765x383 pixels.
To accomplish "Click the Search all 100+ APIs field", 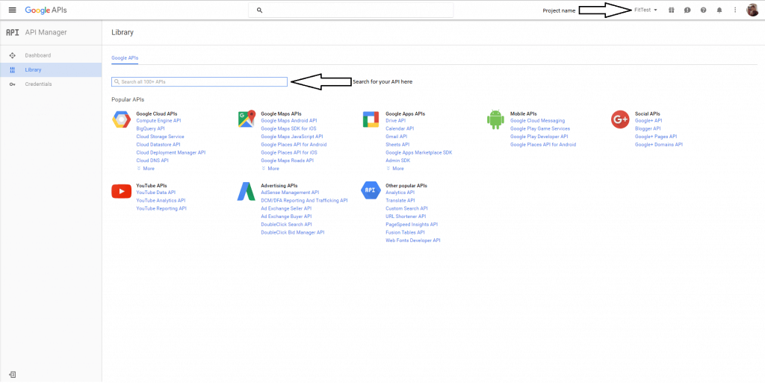I will (x=199, y=82).
